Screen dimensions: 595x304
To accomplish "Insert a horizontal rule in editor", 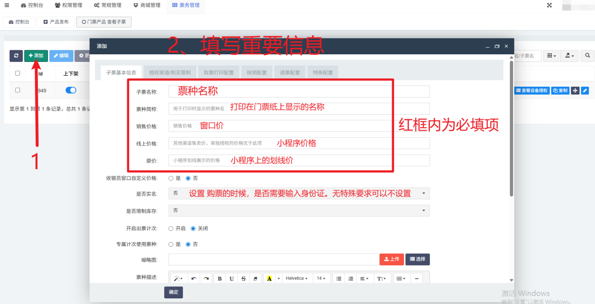I will coord(416,278).
